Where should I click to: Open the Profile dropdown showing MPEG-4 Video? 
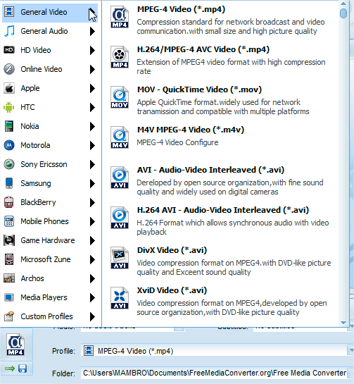217,351
